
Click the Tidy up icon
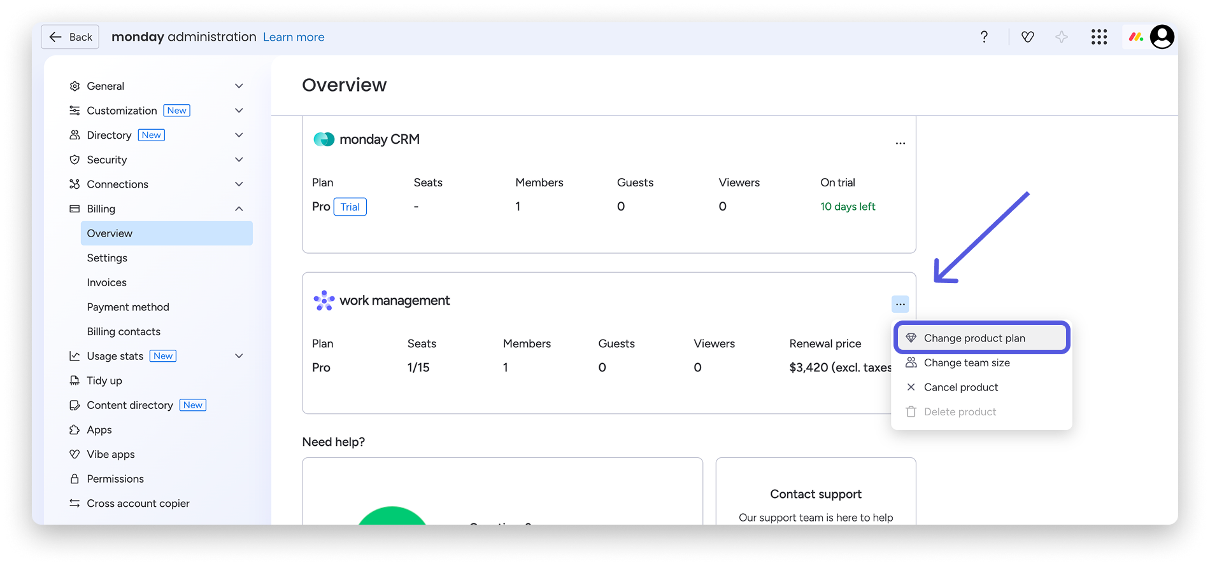tap(75, 380)
